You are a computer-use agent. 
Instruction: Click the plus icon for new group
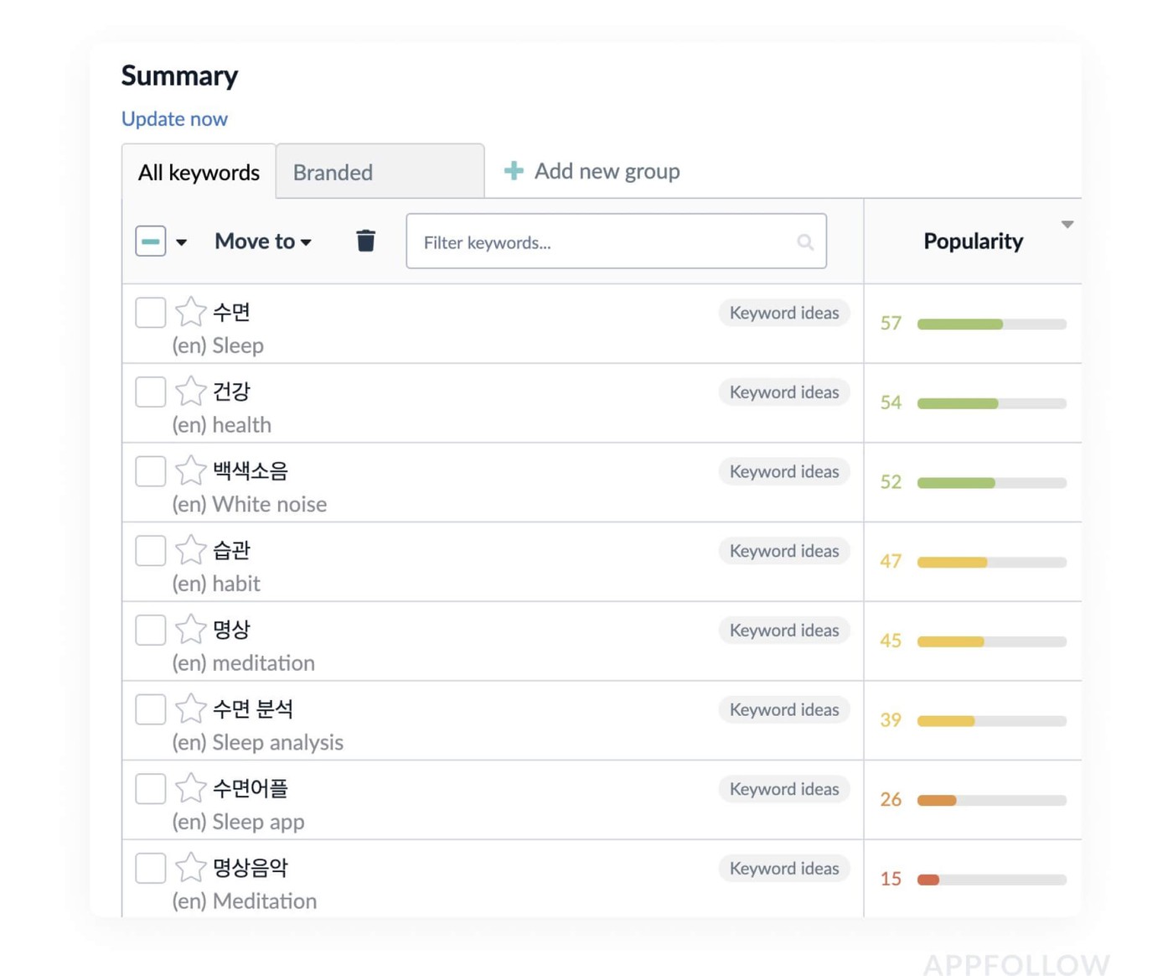pos(514,171)
